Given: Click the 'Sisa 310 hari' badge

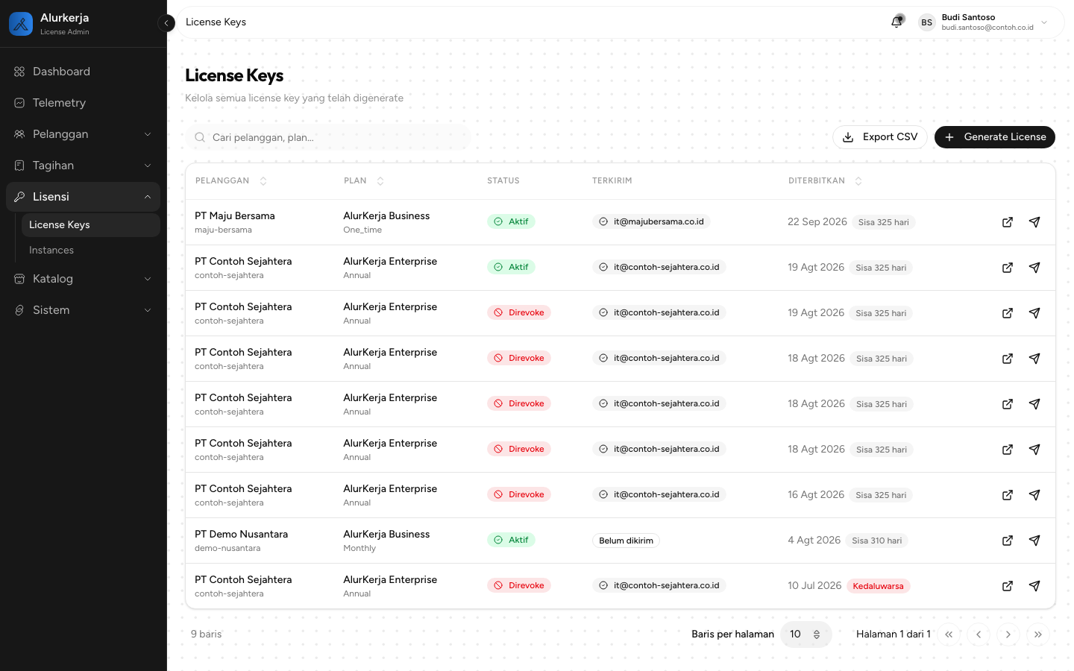Looking at the screenshot, I should (877, 541).
